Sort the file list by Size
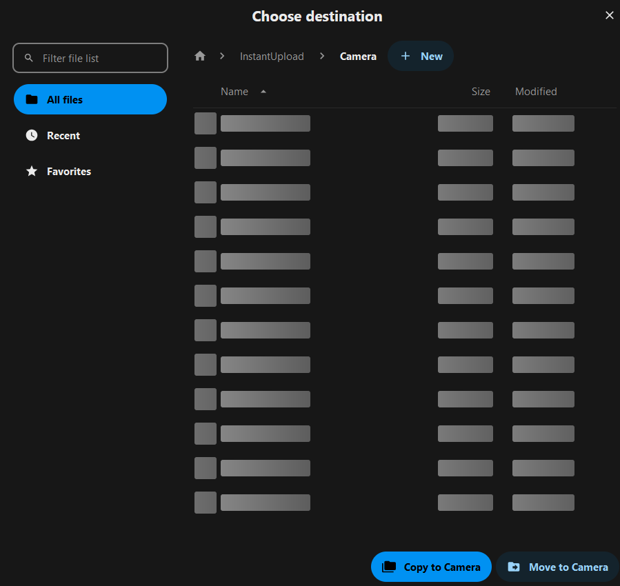620x586 pixels. point(481,92)
